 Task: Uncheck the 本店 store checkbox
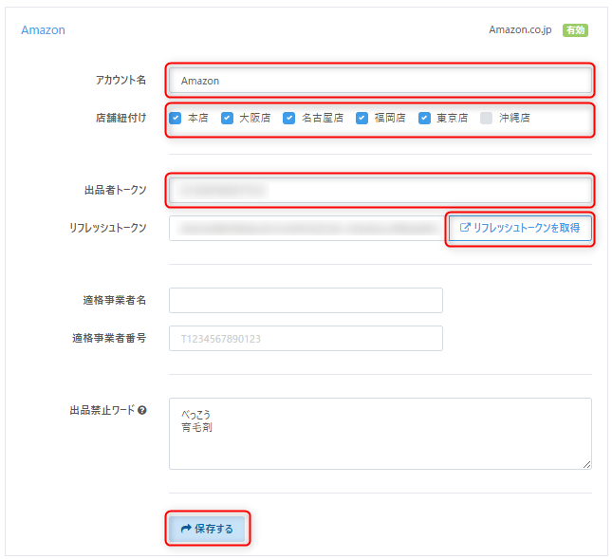click(x=176, y=118)
